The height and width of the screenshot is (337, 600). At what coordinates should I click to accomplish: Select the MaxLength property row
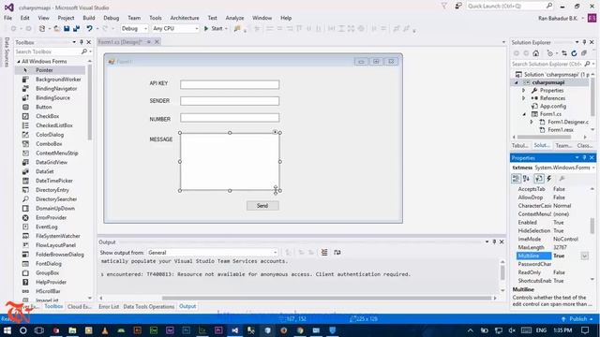pos(551,247)
